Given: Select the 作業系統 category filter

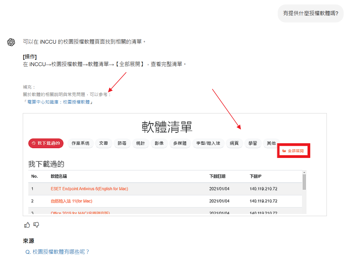Looking at the screenshot, I should tap(80, 143).
